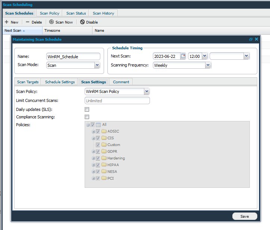Click the Delete schedule minus icon

(28, 22)
